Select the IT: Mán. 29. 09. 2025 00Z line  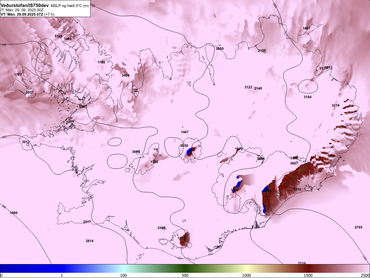pos(22,10)
